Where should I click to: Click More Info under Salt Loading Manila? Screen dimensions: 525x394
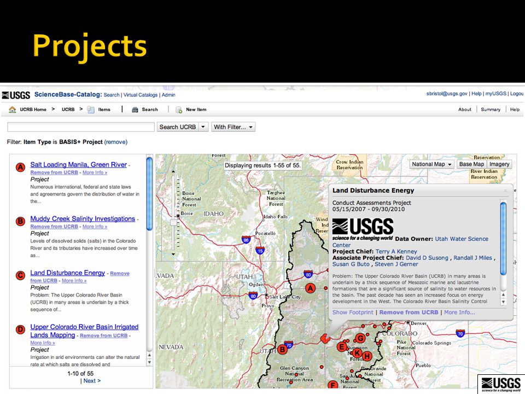[95, 172]
